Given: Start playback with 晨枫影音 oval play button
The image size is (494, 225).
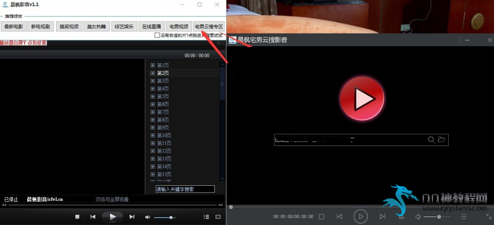Looking at the screenshot, I should pos(112,217).
